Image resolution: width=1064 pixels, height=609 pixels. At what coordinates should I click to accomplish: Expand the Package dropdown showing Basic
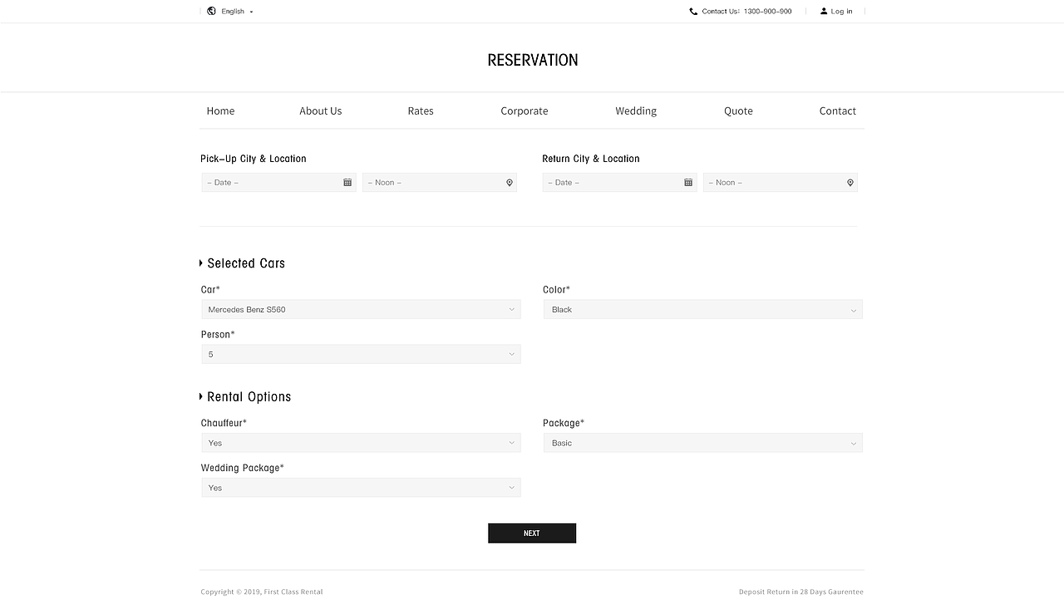(702, 444)
